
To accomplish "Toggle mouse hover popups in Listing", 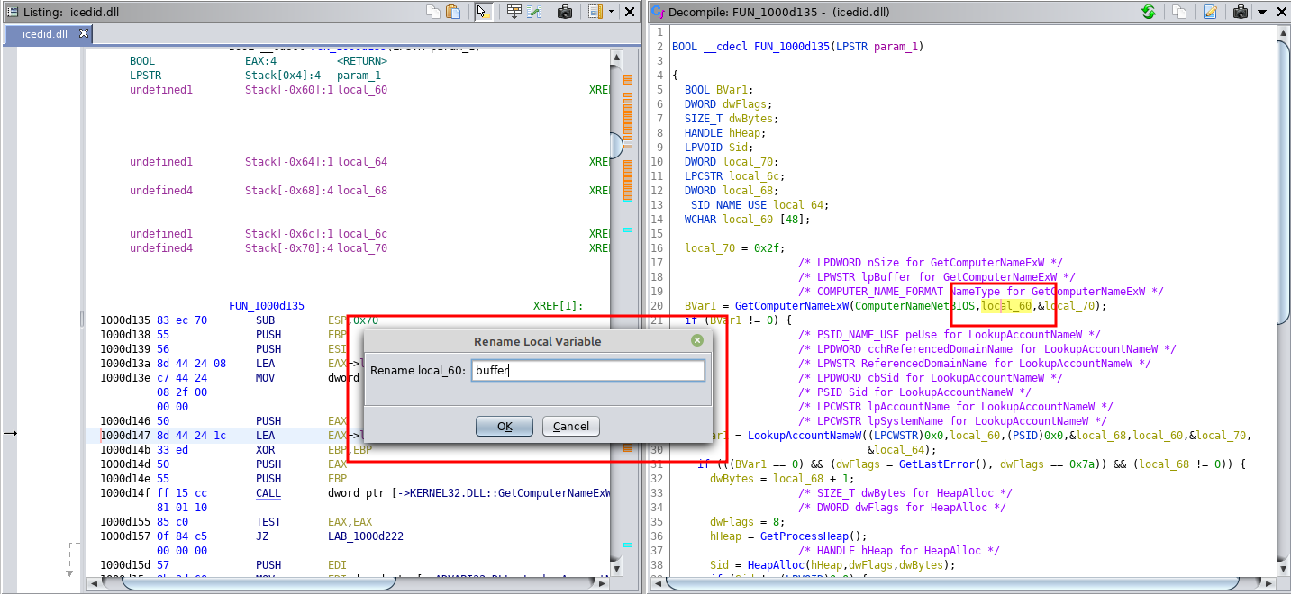I will 483,12.
